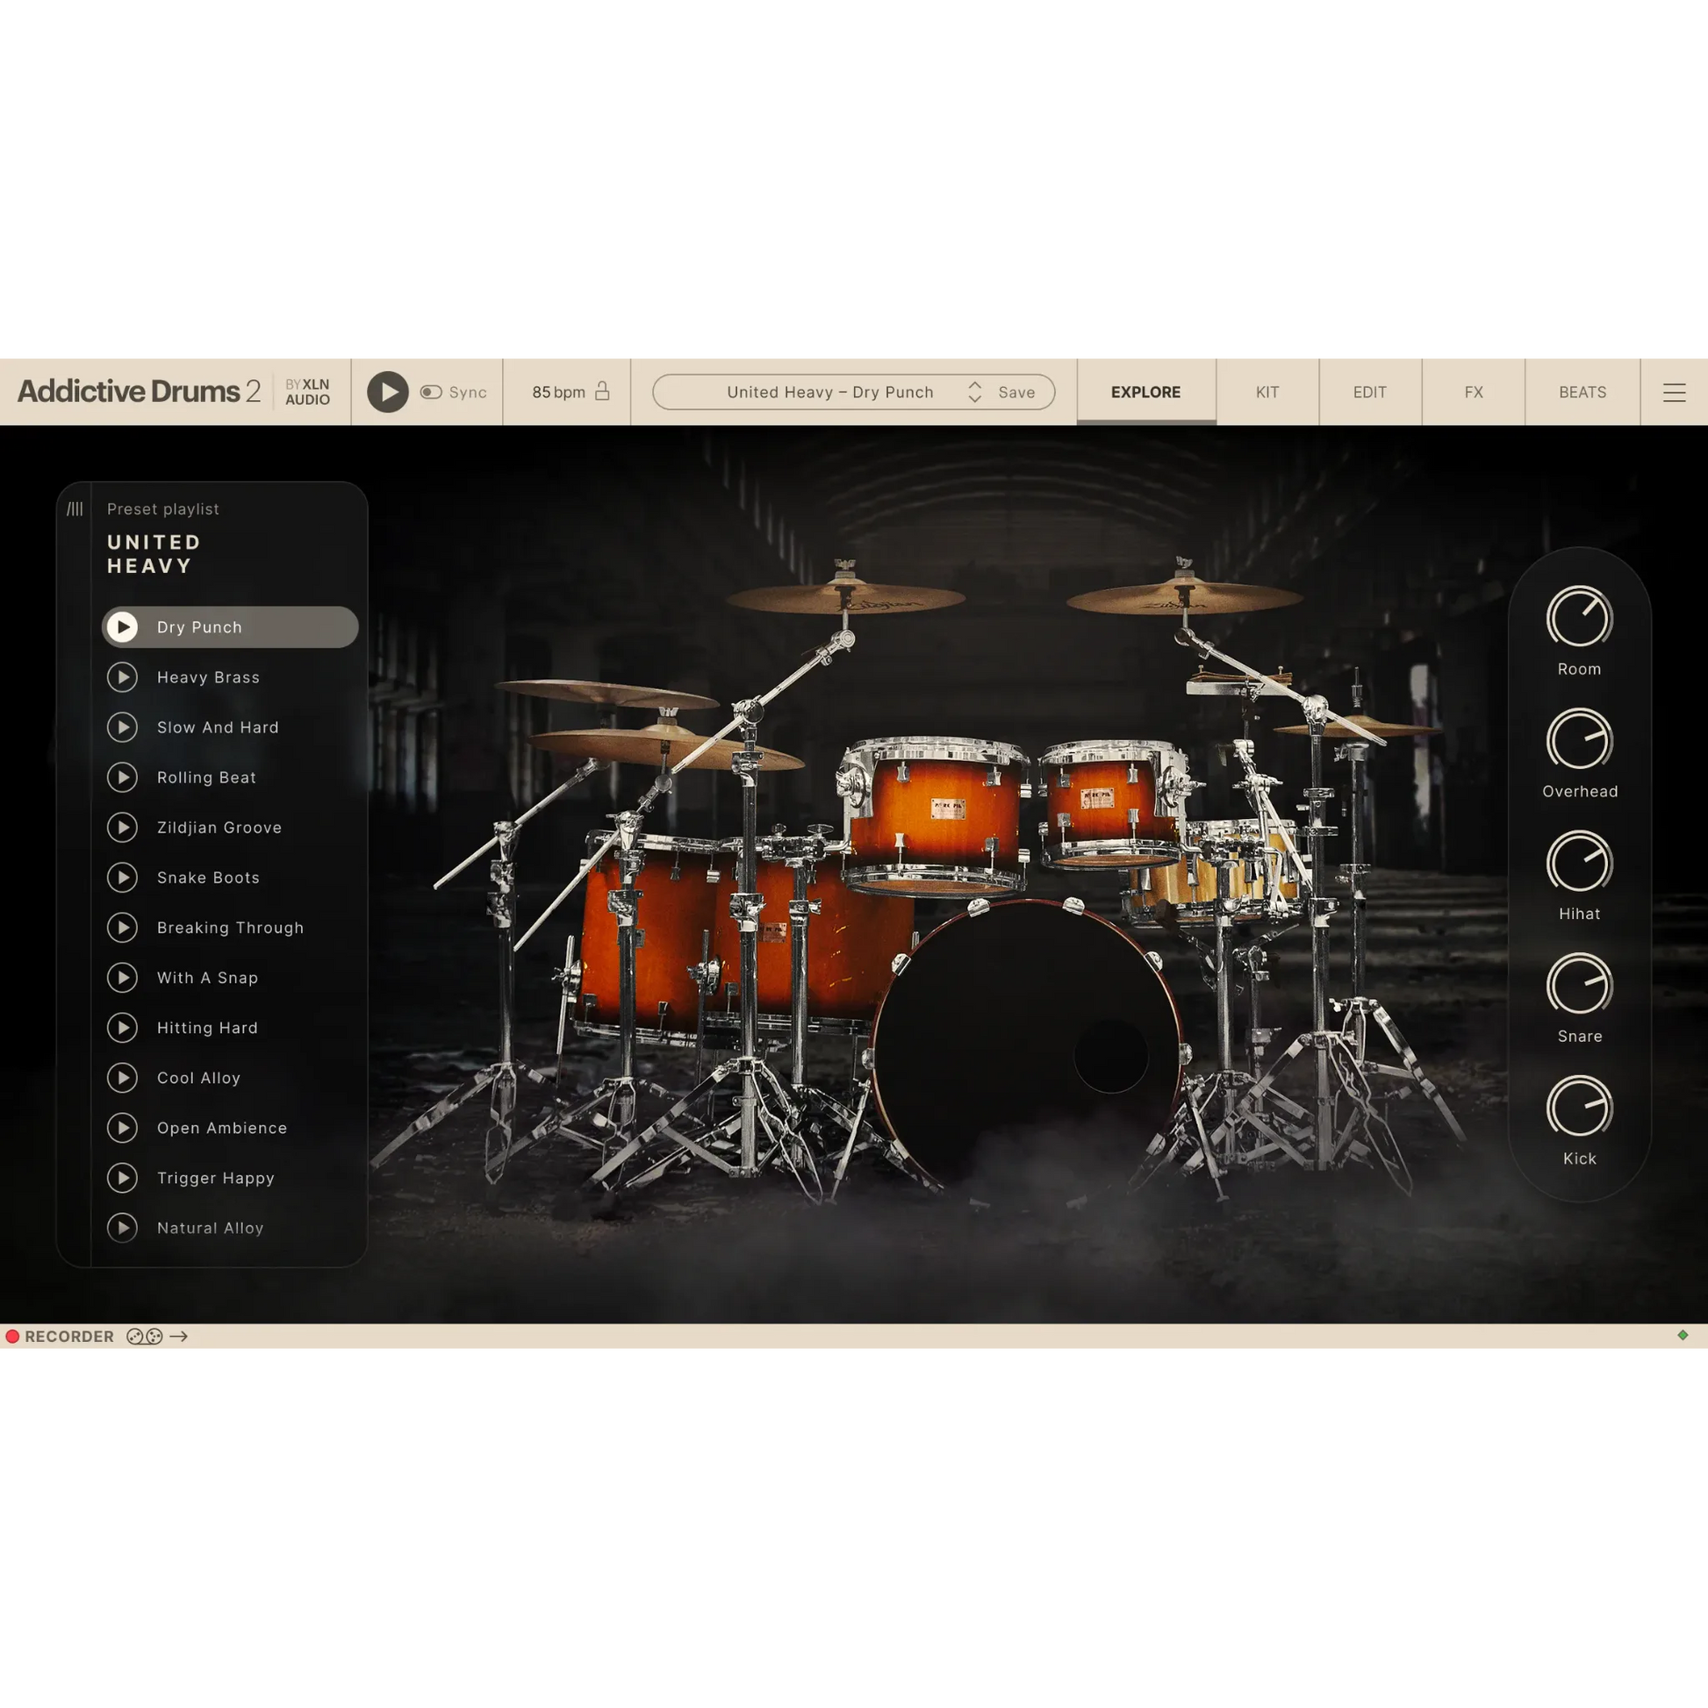Open the United Heavy – Dry Punch preset selector

point(829,391)
